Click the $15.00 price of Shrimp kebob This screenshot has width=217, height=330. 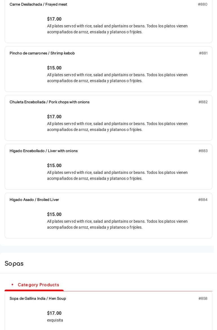pos(54,68)
